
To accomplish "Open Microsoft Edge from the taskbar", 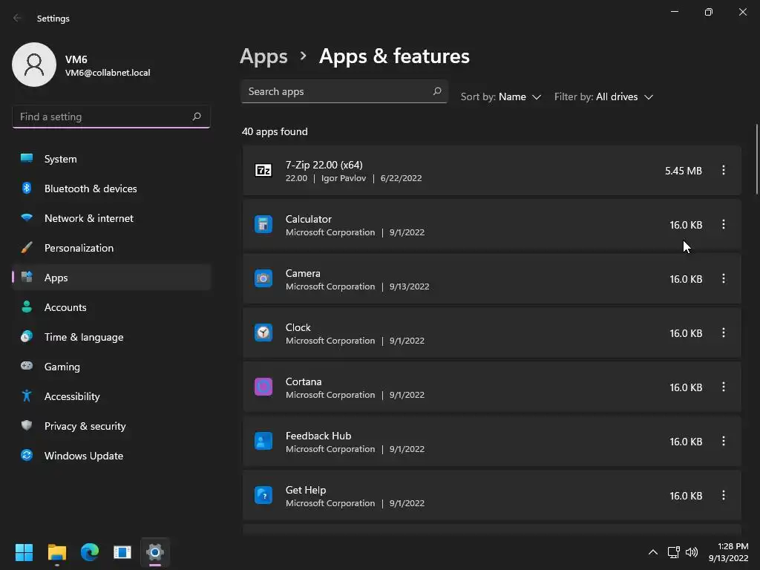I will coord(90,552).
